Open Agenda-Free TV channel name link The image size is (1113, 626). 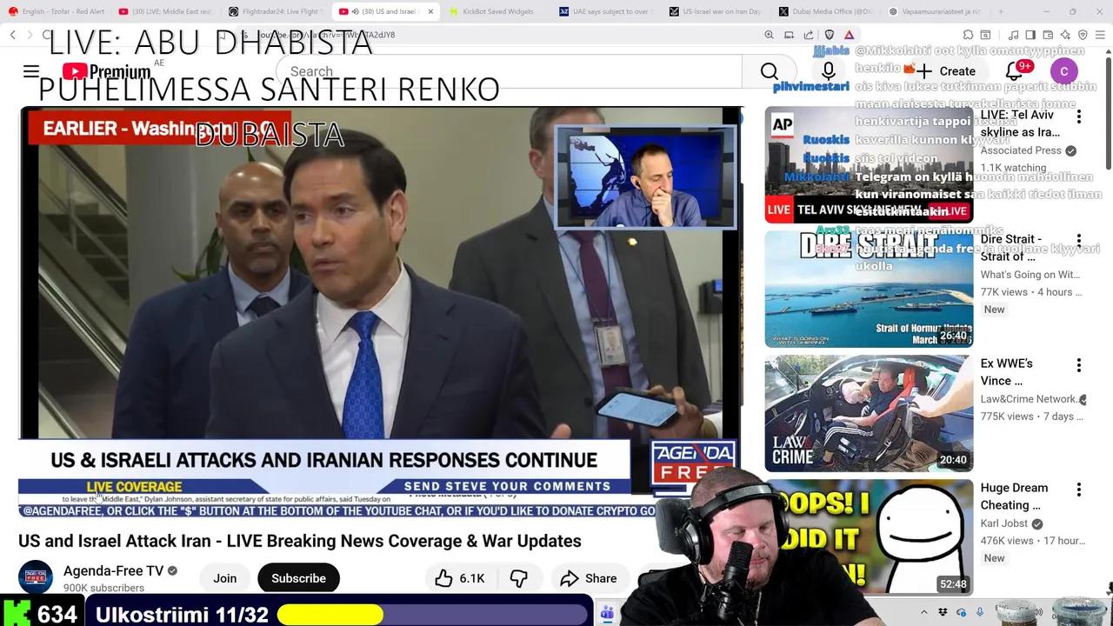[x=113, y=571]
